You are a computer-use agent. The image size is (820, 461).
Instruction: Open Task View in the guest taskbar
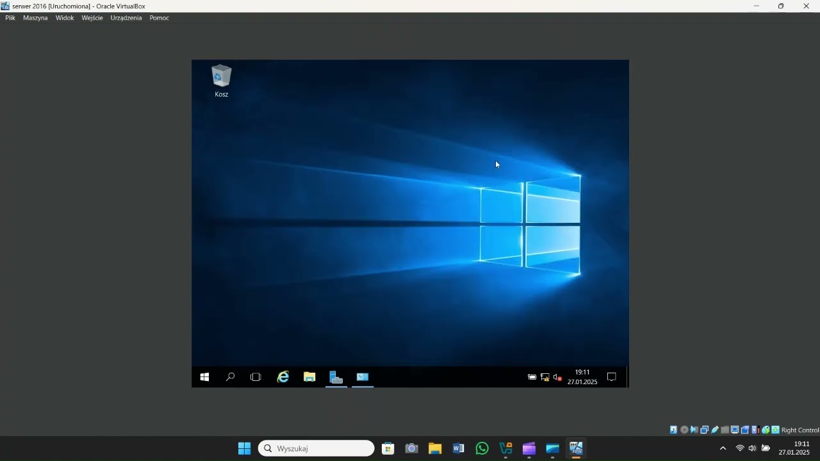(x=256, y=377)
